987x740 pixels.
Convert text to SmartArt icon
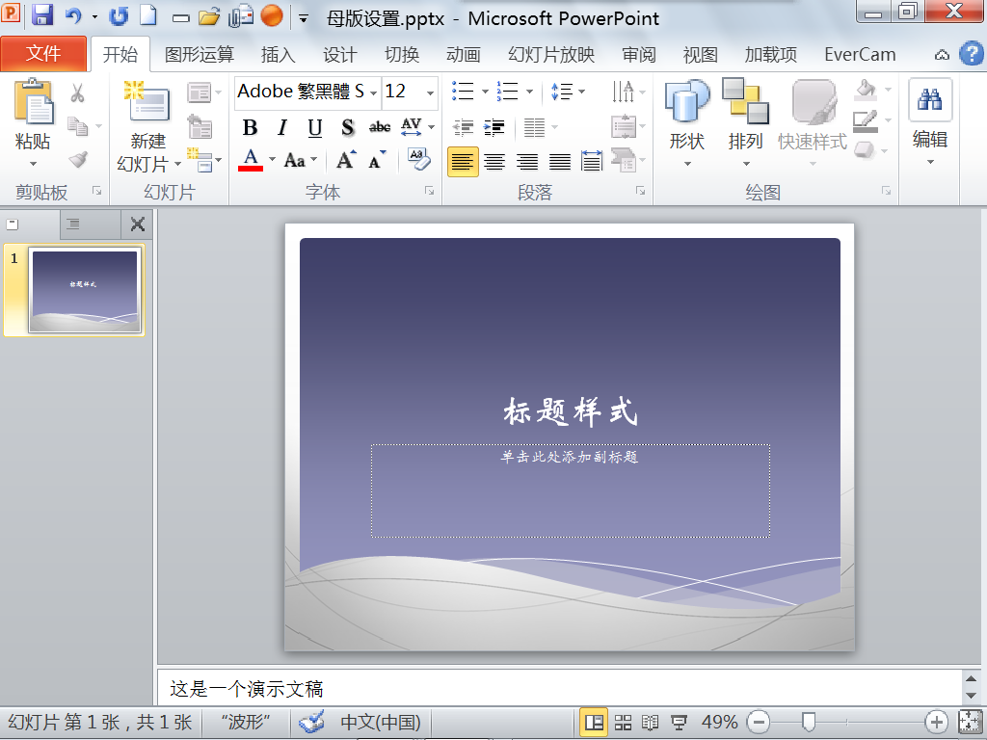click(x=624, y=160)
